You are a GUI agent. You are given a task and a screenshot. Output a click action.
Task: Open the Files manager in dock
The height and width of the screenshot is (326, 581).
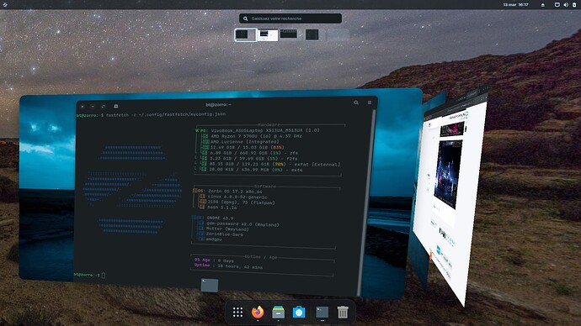pos(278,313)
